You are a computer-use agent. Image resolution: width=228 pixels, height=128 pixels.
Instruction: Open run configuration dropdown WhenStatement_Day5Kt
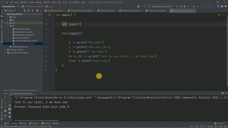point(161,6)
